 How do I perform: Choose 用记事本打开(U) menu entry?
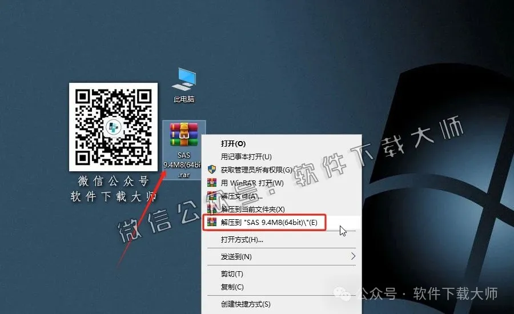pyautogui.click(x=282, y=156)
